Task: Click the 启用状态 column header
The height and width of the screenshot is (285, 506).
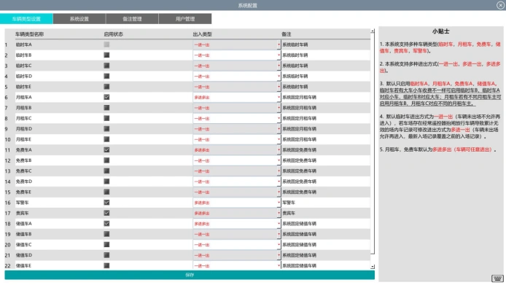Action: 113,34
